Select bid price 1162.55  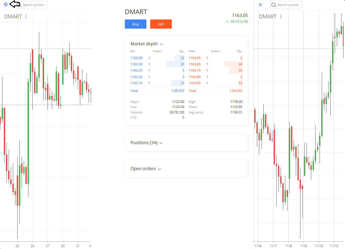pyautogui.click(x=136, y=70)
